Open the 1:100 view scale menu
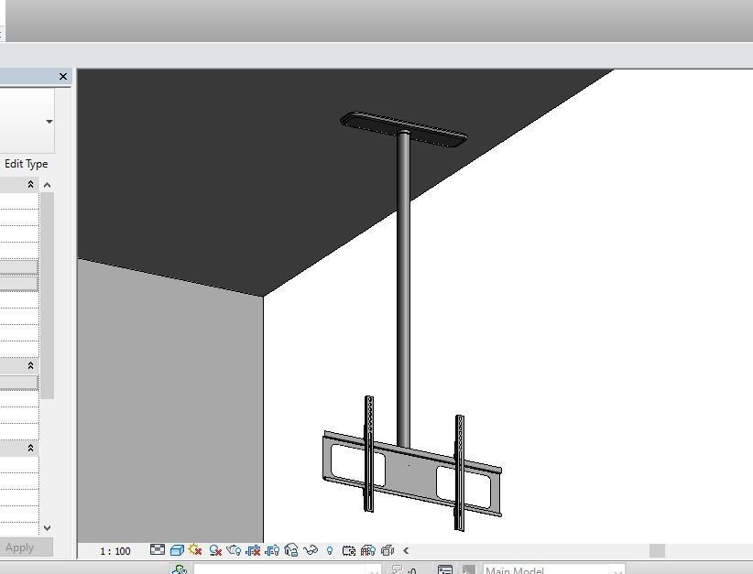This screenshot has height=574, width=753. 115,550
